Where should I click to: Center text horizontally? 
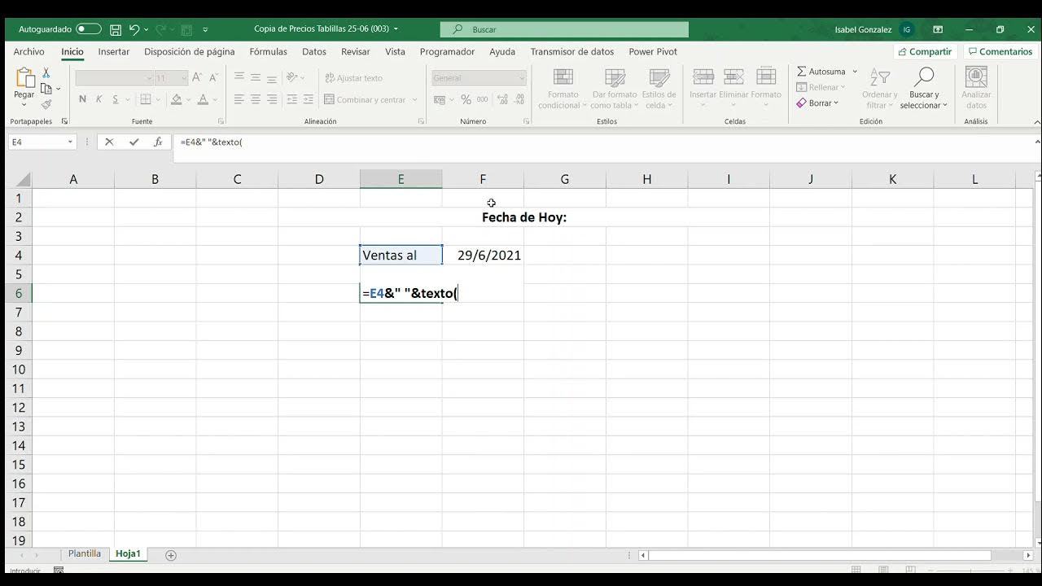coord(256,99)
